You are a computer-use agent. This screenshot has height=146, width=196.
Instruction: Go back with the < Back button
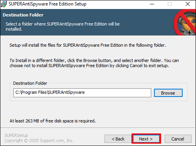(118, 139)
